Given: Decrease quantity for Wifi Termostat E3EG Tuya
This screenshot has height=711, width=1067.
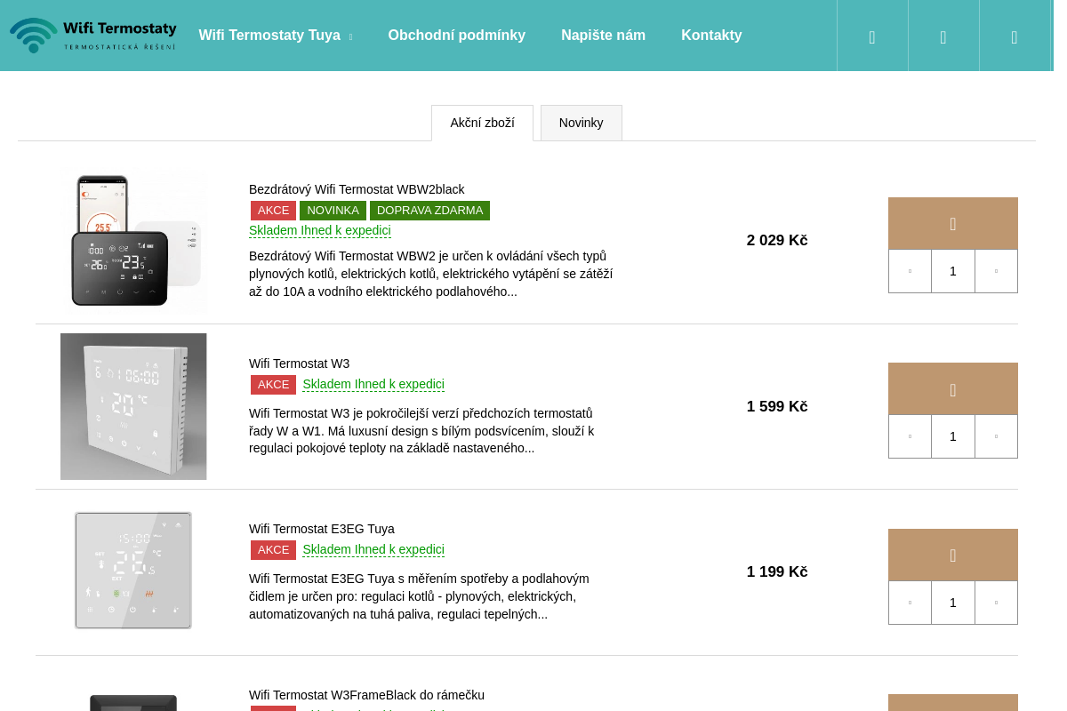Looking at the screenshot, I should click(910, 603).
